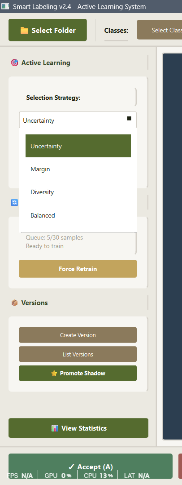Choose the highlighted Uncertainty option in the list
The width and height of the screenshot is (182, 485).
(78, 146)
